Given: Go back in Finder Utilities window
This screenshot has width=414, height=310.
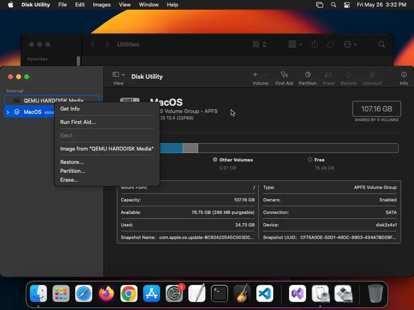Looking at the screenshot, I should coord(93,44).
